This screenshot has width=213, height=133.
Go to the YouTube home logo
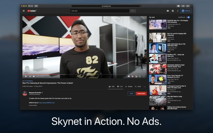tap(32, 11)
